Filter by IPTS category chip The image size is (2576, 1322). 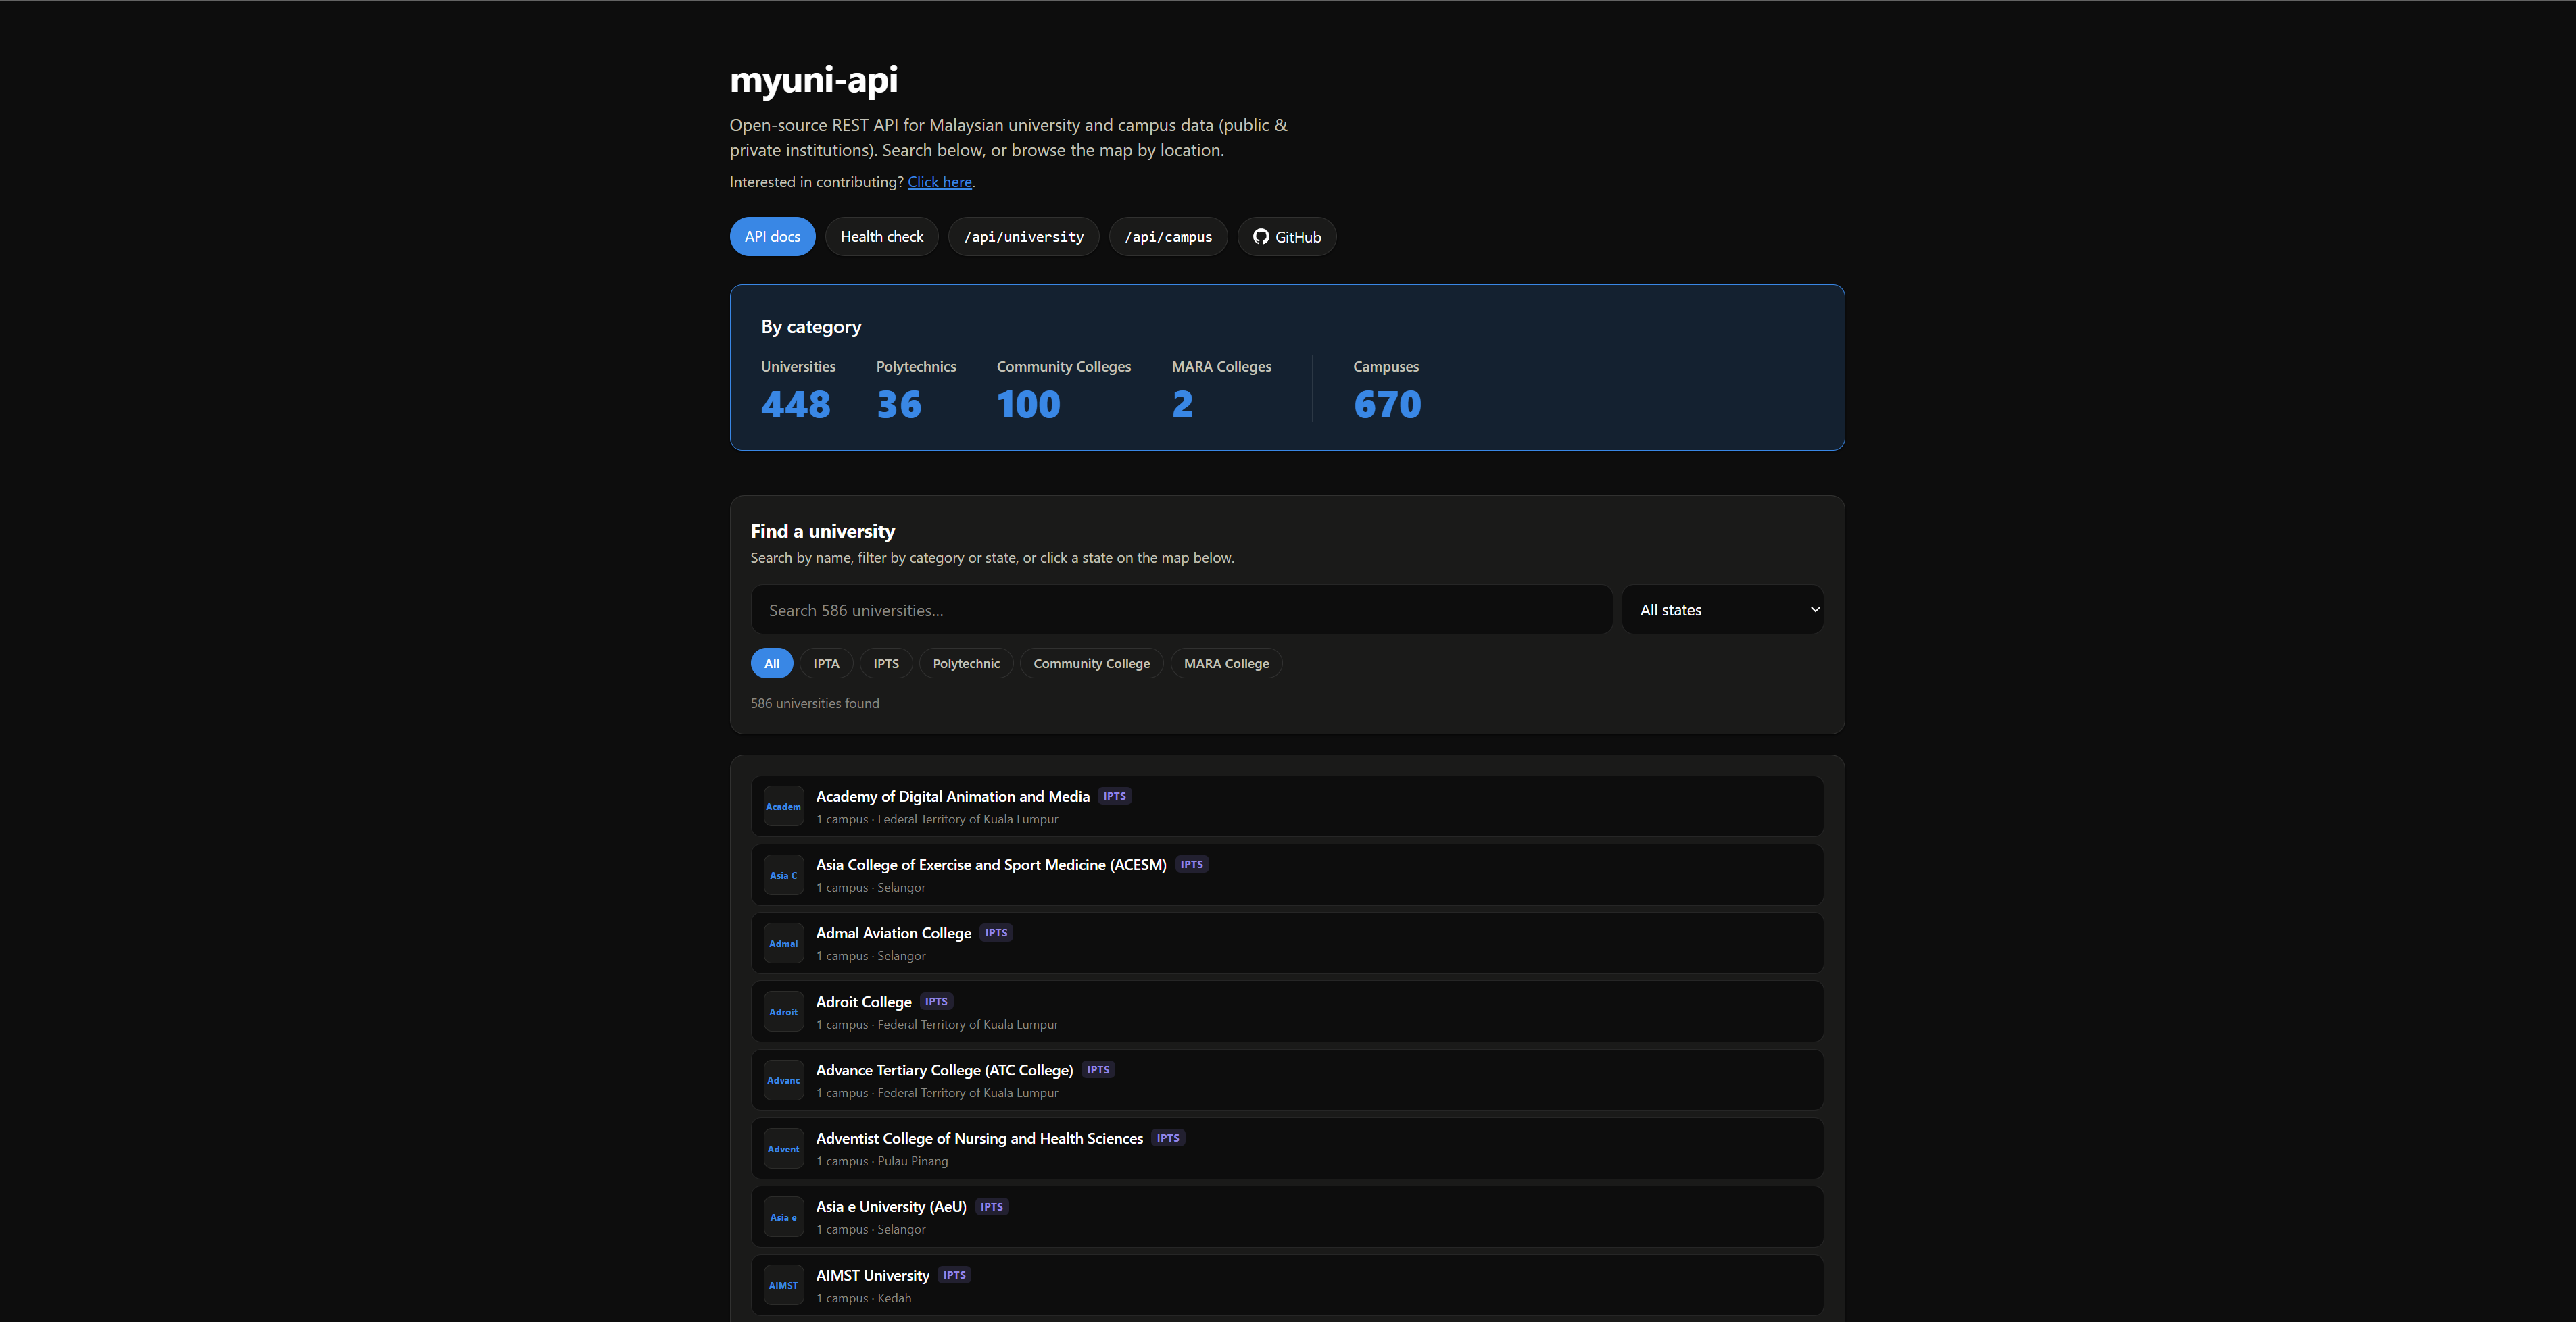[x=886, y=663]
